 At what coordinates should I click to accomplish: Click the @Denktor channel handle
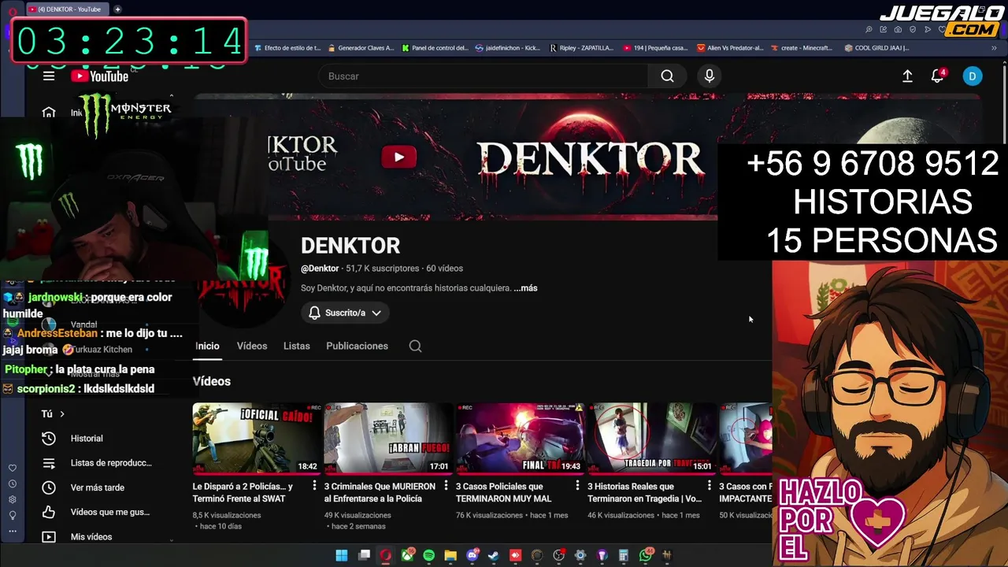(x=320, y=269)
